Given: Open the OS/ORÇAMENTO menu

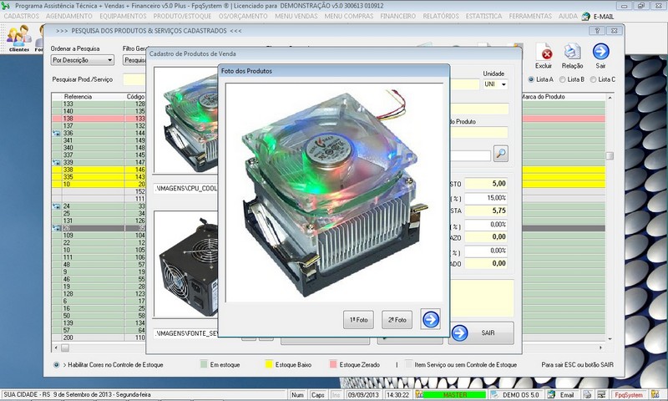Looking at the screenshot, I should [243, 16].
